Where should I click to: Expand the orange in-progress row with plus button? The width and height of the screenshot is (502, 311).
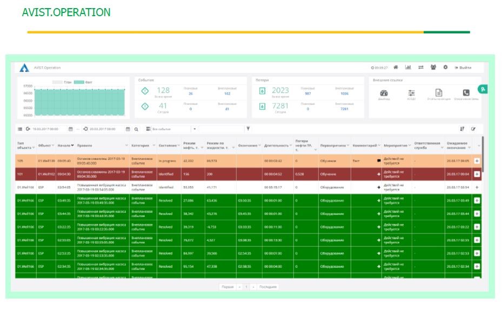tap(477, 161)
